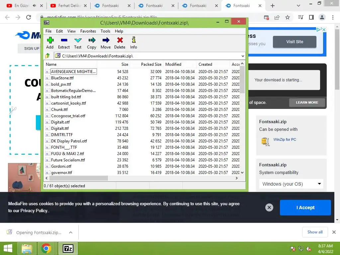Select the Chunk.ttf file
Screen dimensions: 340x255
pyautogui.click(x=59, y=110)
